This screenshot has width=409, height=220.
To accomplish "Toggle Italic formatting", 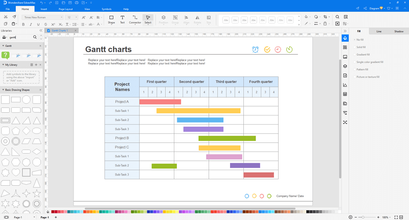I will [x=31, y=24].
